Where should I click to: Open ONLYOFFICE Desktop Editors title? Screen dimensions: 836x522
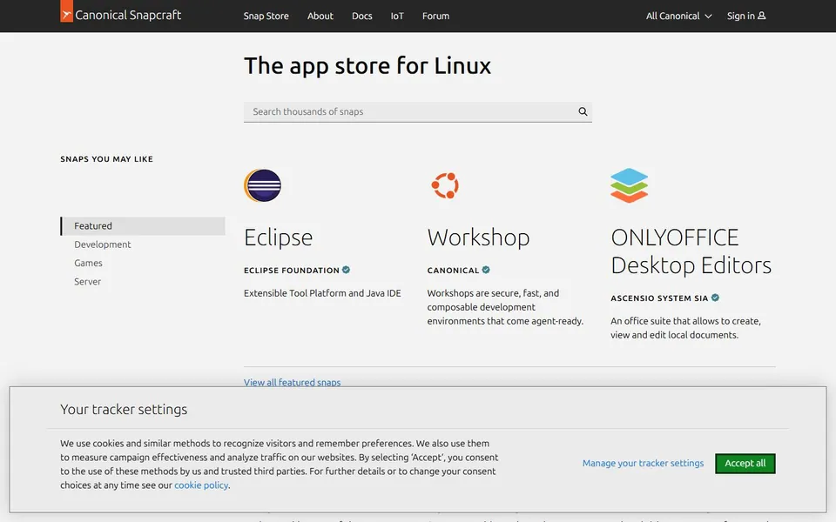tap(691, 251)
